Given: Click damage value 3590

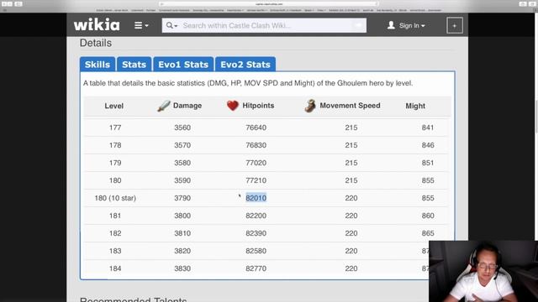Looking at the screenshot, I should click(182, 180).
